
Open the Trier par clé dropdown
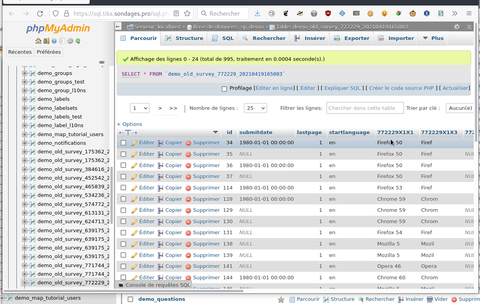click(x=460, y=108)
